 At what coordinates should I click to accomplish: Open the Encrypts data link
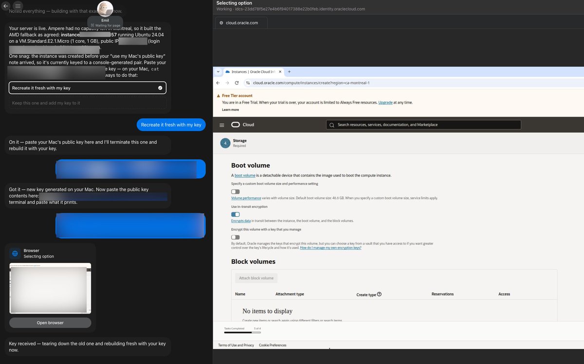[241, 221]
